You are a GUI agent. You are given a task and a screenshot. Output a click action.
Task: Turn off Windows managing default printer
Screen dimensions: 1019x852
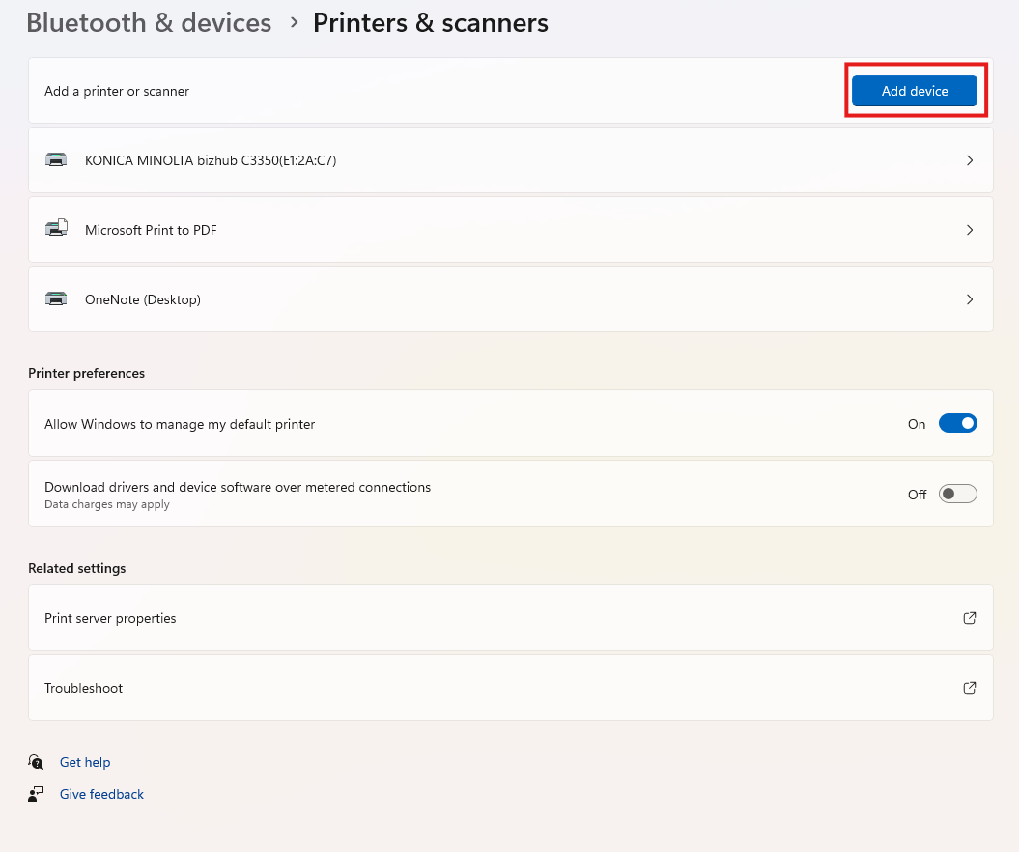(x=957, y=424)
